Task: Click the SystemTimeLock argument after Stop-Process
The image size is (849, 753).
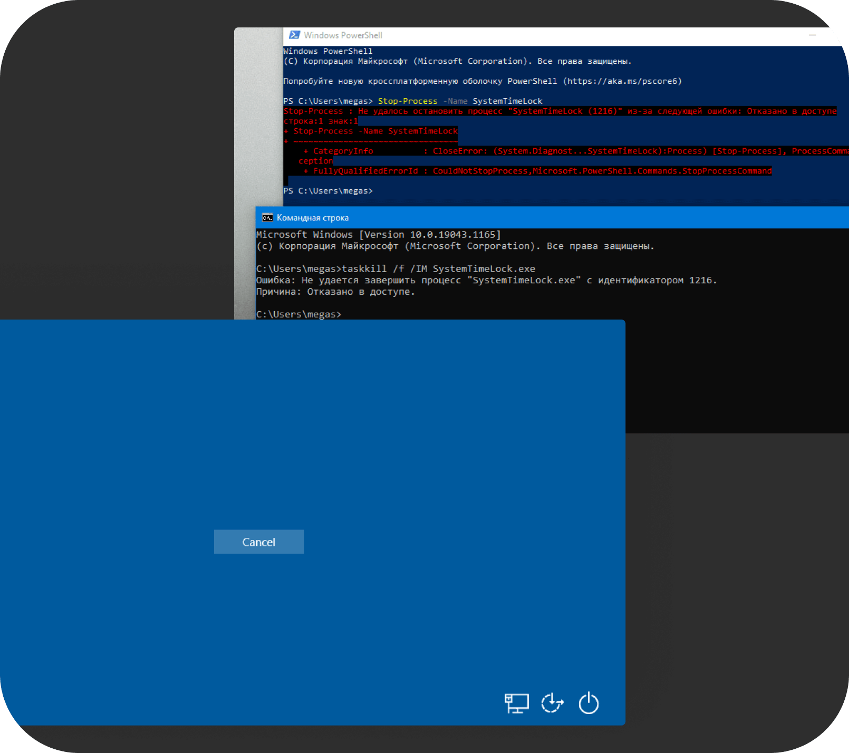Action: (507, 101)
